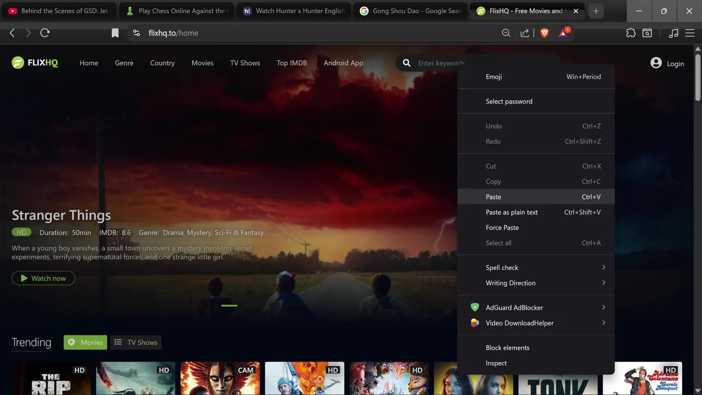Open the music playlist icon in toolbar

(x=674, y=33)
